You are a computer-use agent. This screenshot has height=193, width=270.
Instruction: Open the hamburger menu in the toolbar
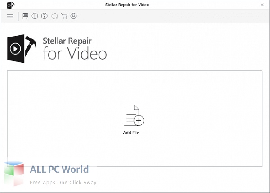pyautogui.click(x=10, y=16)
